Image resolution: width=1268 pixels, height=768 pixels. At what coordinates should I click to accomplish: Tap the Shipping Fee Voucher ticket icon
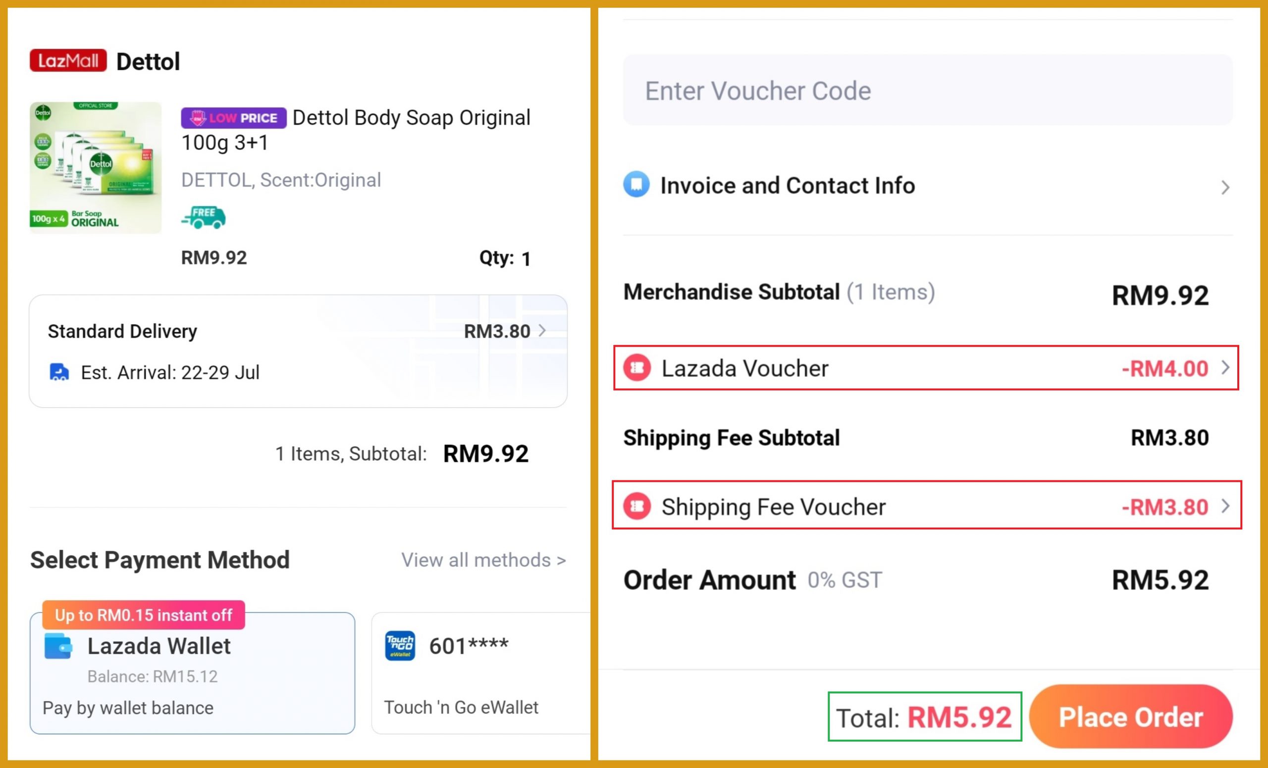coord(637,506)
